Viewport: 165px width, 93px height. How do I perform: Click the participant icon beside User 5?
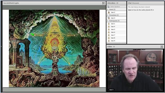[109, 29]
